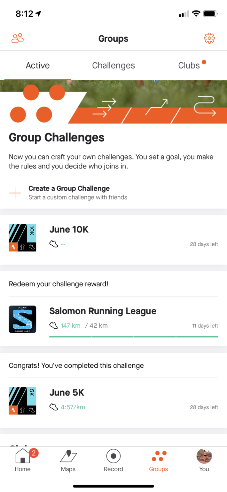Screen dimensions: 227x492
Task: Tap the shoe icon on Salomon Running League
Action: 53,325
